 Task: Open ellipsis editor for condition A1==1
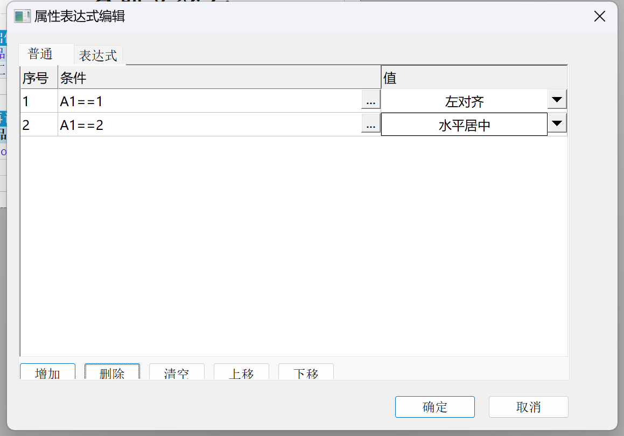(370, 101)
